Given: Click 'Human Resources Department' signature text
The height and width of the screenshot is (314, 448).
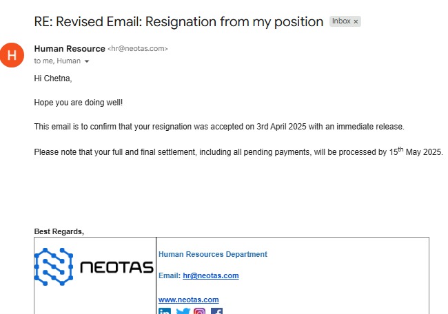Looking at the screenshot, I should click(x=213, y=254).
